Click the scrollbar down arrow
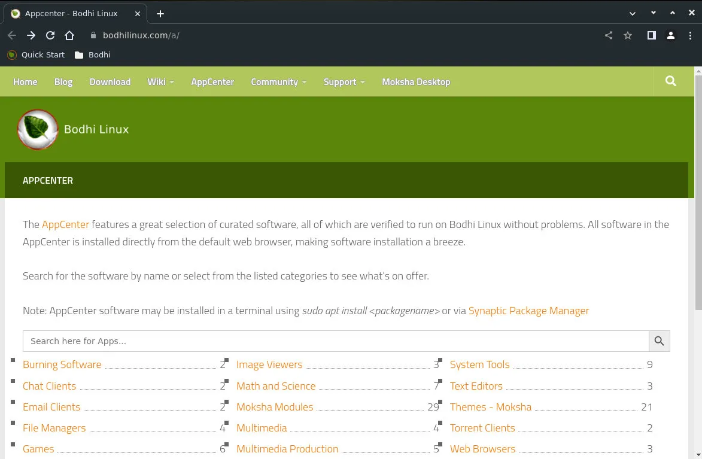Viewport: 702px width, 459px height. pos(698,455)
